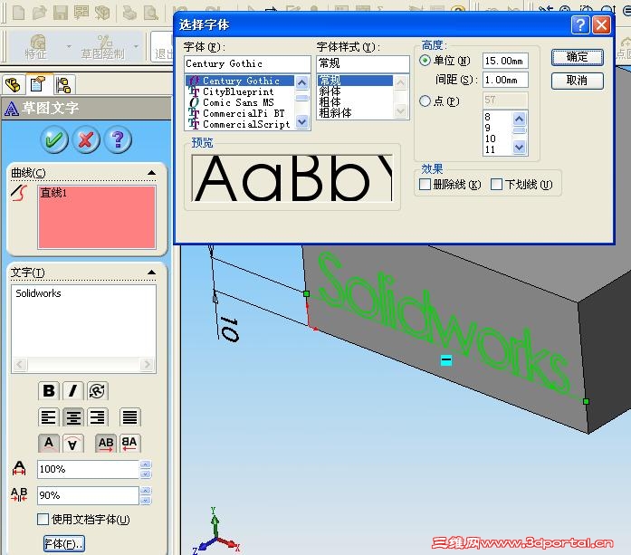
Task: Close the 选择字体 font dialog
Action: pos(601,25)
